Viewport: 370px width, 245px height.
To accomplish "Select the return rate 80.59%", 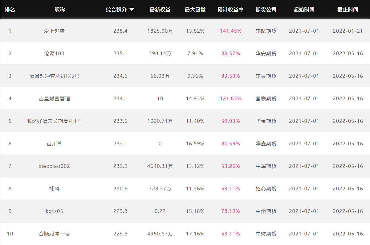I will click(231, 143).
